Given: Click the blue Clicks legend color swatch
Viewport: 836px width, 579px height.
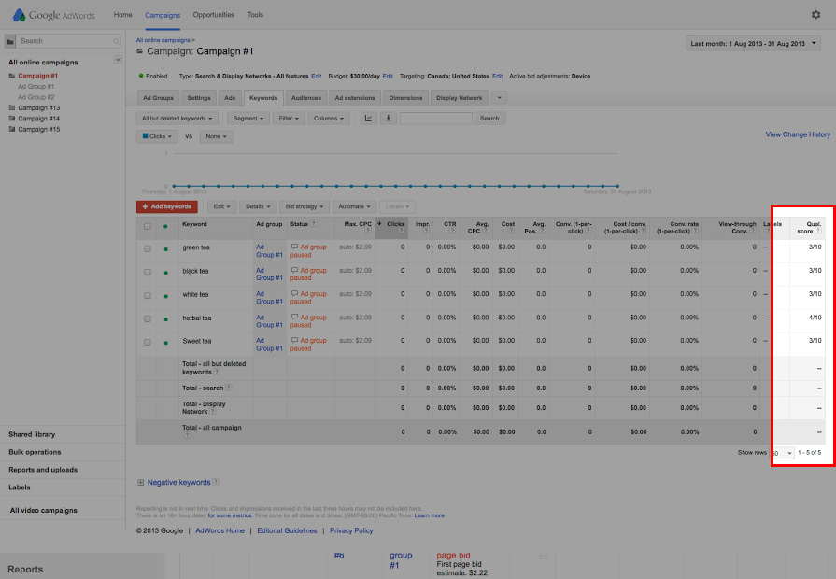Looking at the screenshot, I should [143, 136].
